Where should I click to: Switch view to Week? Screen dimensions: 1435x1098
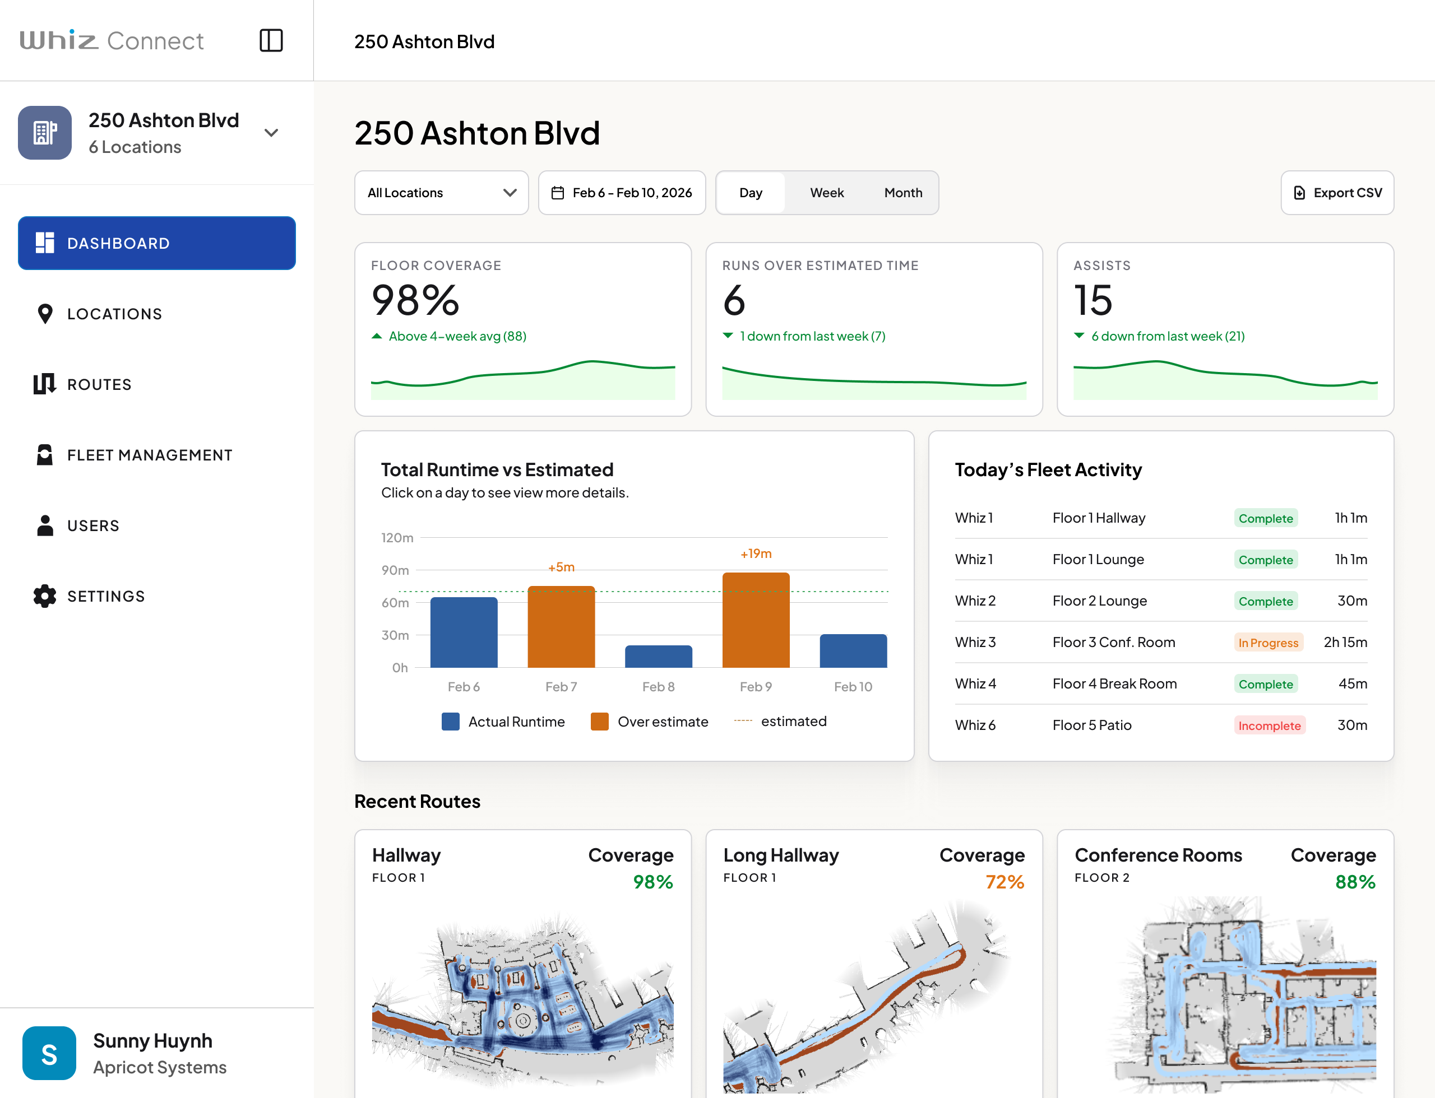click(827, 193)
